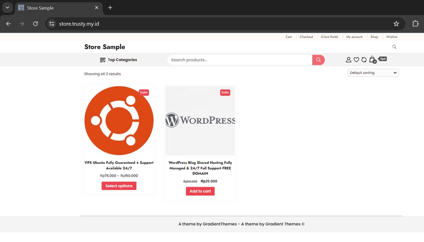The width and height of the screenshot is (424, 242).
Task: Click the Showing all 2 results text
Action: (x=102, y=74)
